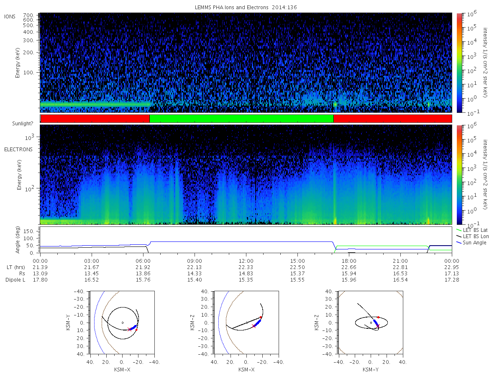
Task: Click the IONS panel label
Action: tap(10, 16)
